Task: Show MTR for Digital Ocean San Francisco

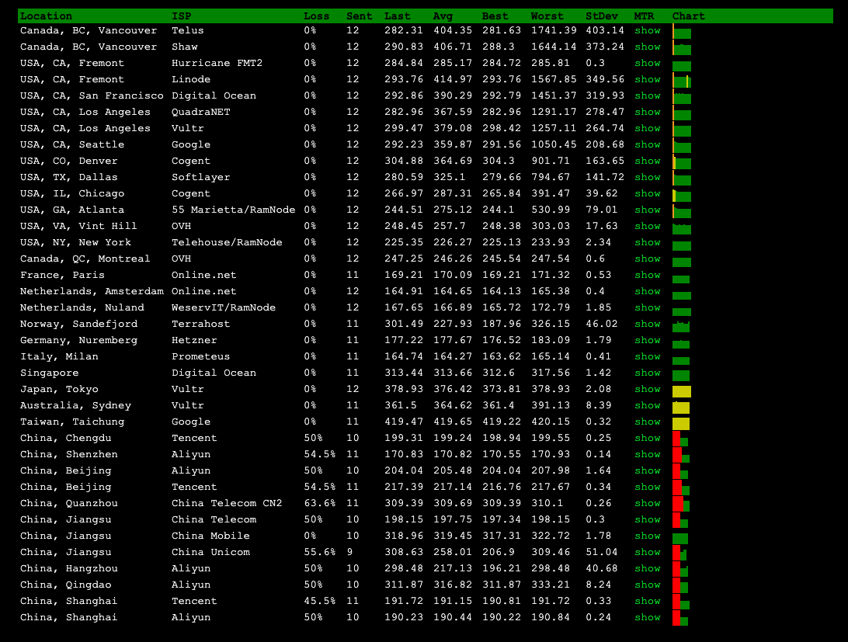Action: click(x=648, y=95)
